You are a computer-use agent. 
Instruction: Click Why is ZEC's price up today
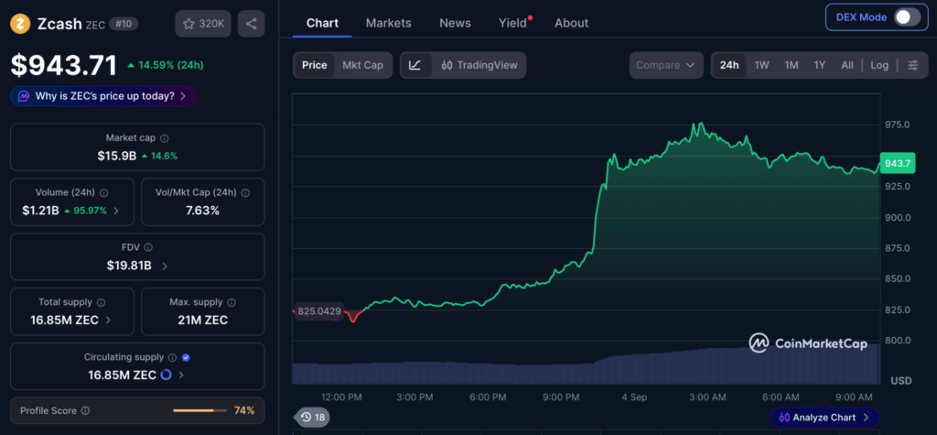click(103, 96)
